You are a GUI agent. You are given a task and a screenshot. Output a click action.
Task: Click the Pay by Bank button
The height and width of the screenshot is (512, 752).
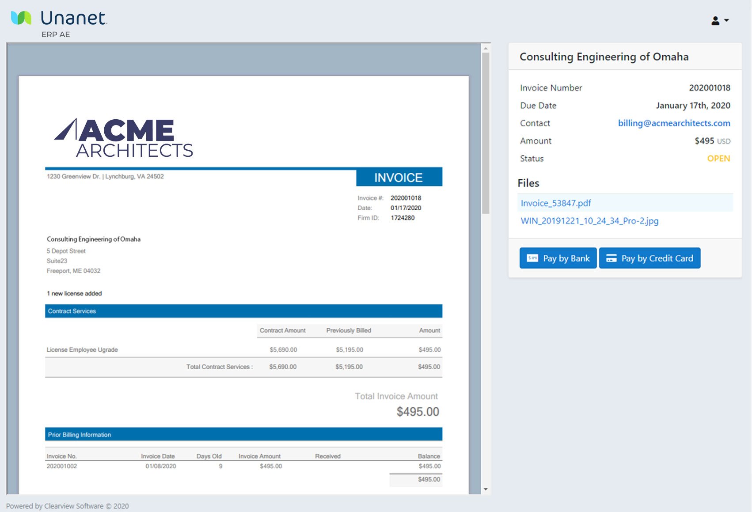click(558, 258)
